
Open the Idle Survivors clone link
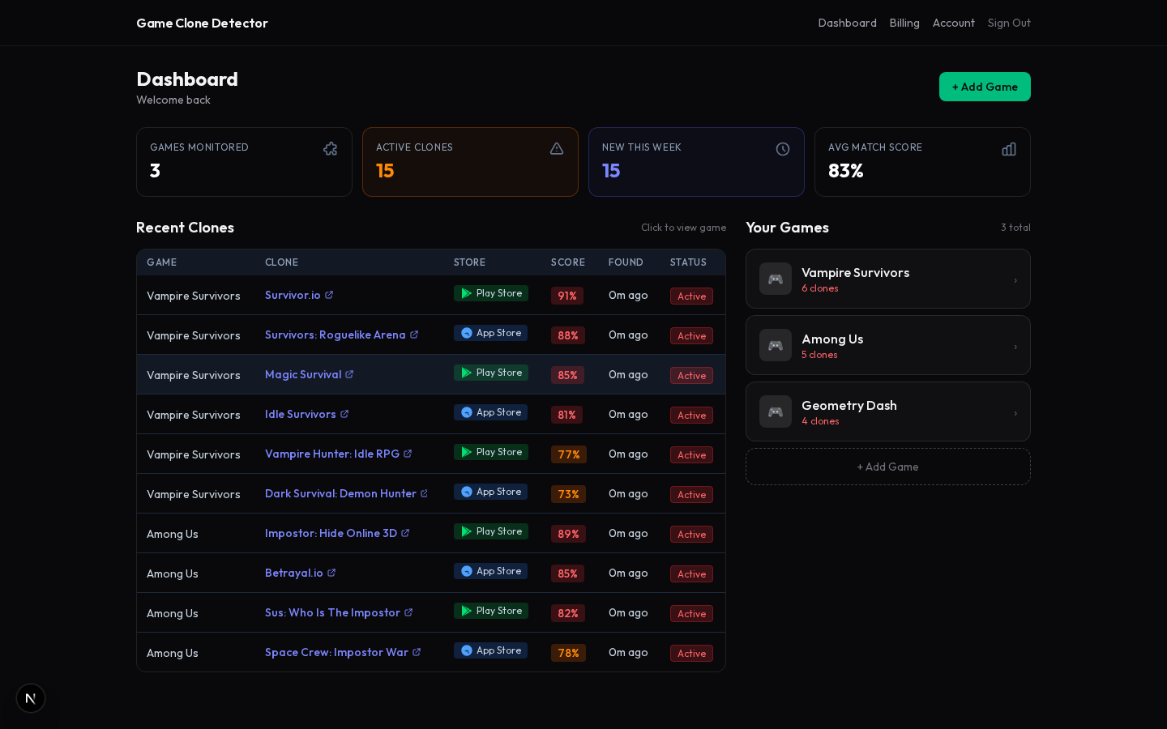pyautogui.click(x=301, y=414)
